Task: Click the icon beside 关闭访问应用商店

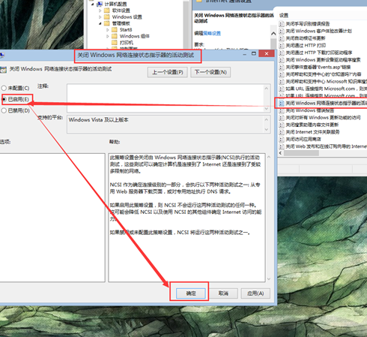Action: pos(282,139)
